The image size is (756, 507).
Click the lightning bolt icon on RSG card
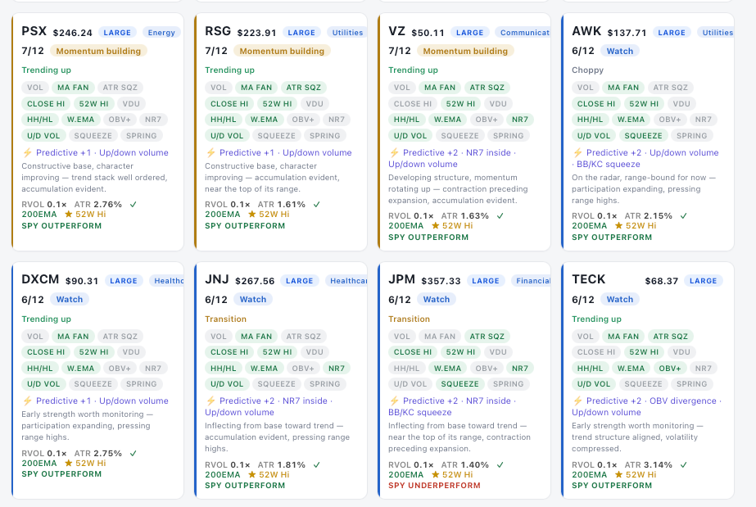(211, 153)
